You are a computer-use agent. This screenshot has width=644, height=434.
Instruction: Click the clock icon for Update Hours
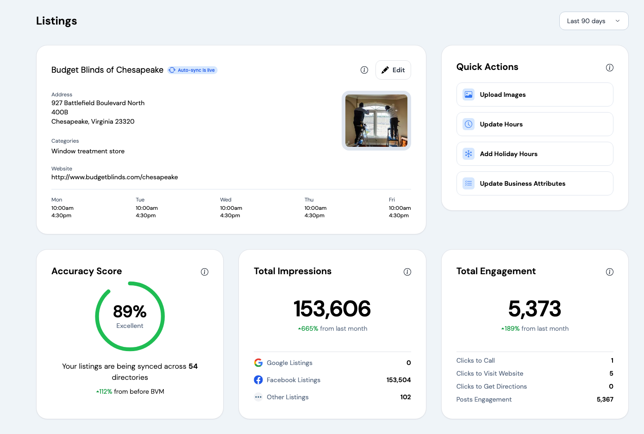click(469, 124)
